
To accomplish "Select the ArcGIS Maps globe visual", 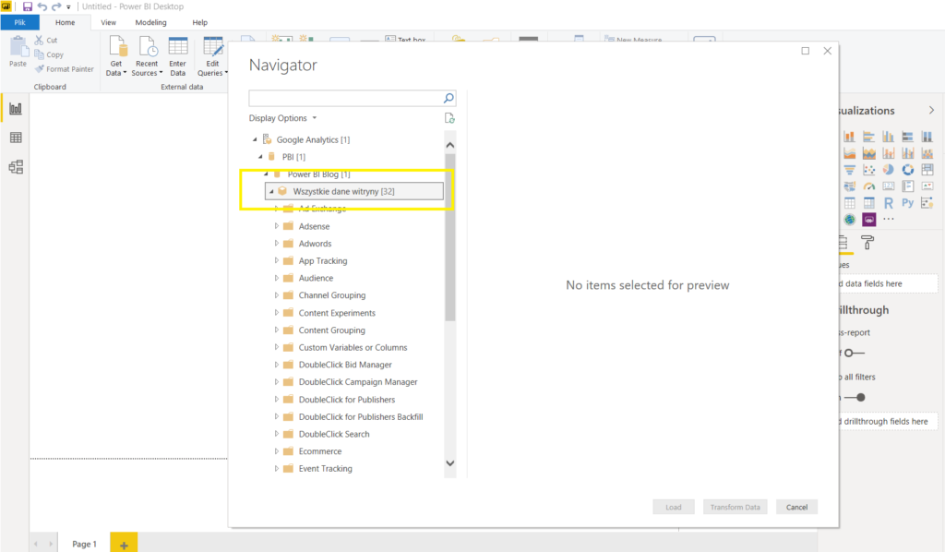I will pos(849,220).
